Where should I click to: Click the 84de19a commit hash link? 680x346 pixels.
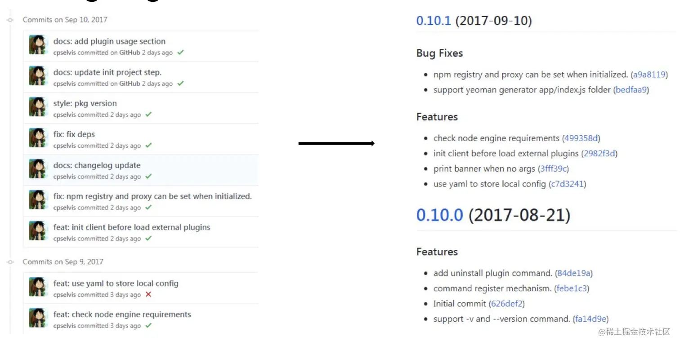click(x=574, y=273)
